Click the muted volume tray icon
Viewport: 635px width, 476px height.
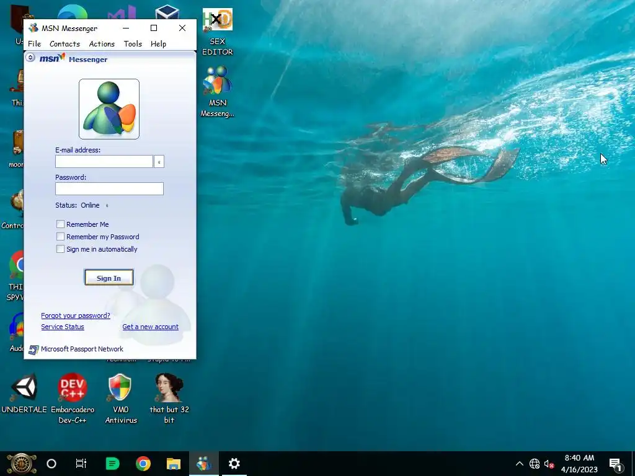(x=549, y=464)
